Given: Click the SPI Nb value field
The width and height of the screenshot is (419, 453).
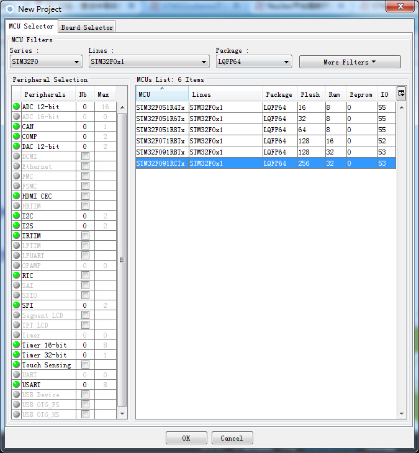Looking at the screenshot, I should [85, 305].
